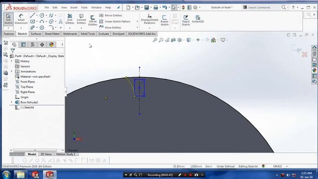The image size is (318, 179).
Task: Click Offset Entities tool
Action: coord(93,20)
